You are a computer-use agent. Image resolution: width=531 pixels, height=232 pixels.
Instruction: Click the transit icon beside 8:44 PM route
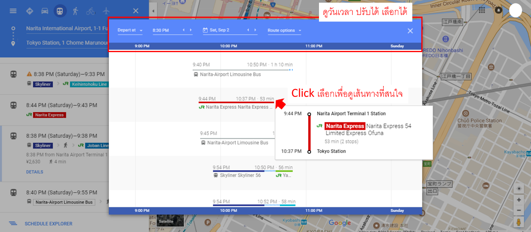click(x=13, y=105)
